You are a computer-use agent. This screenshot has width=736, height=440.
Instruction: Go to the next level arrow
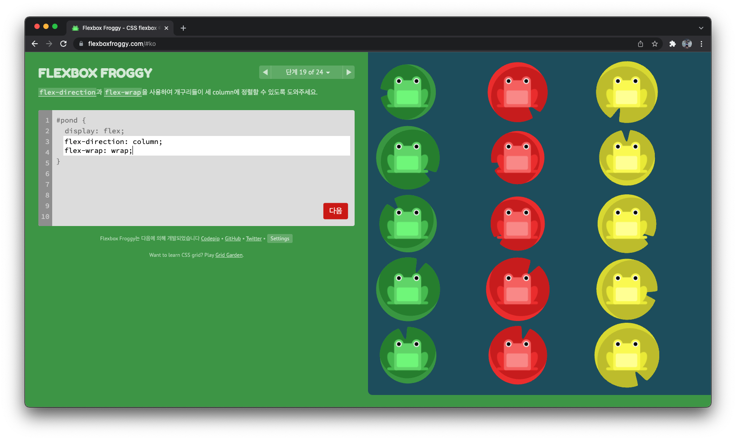[349, 72]
